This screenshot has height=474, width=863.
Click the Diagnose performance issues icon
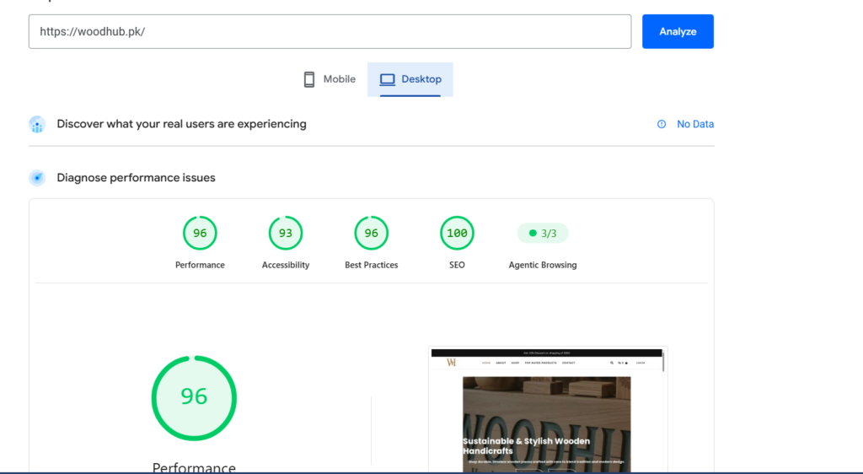tap(37, 178)
